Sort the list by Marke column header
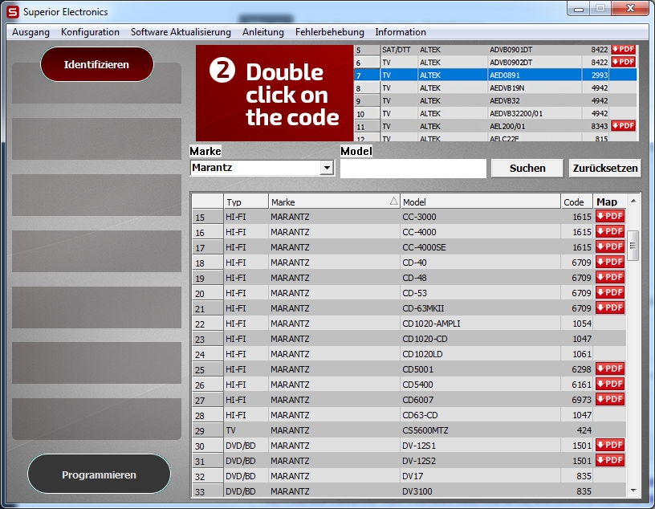This screenshot has width=655, height=509. [333, 202]
